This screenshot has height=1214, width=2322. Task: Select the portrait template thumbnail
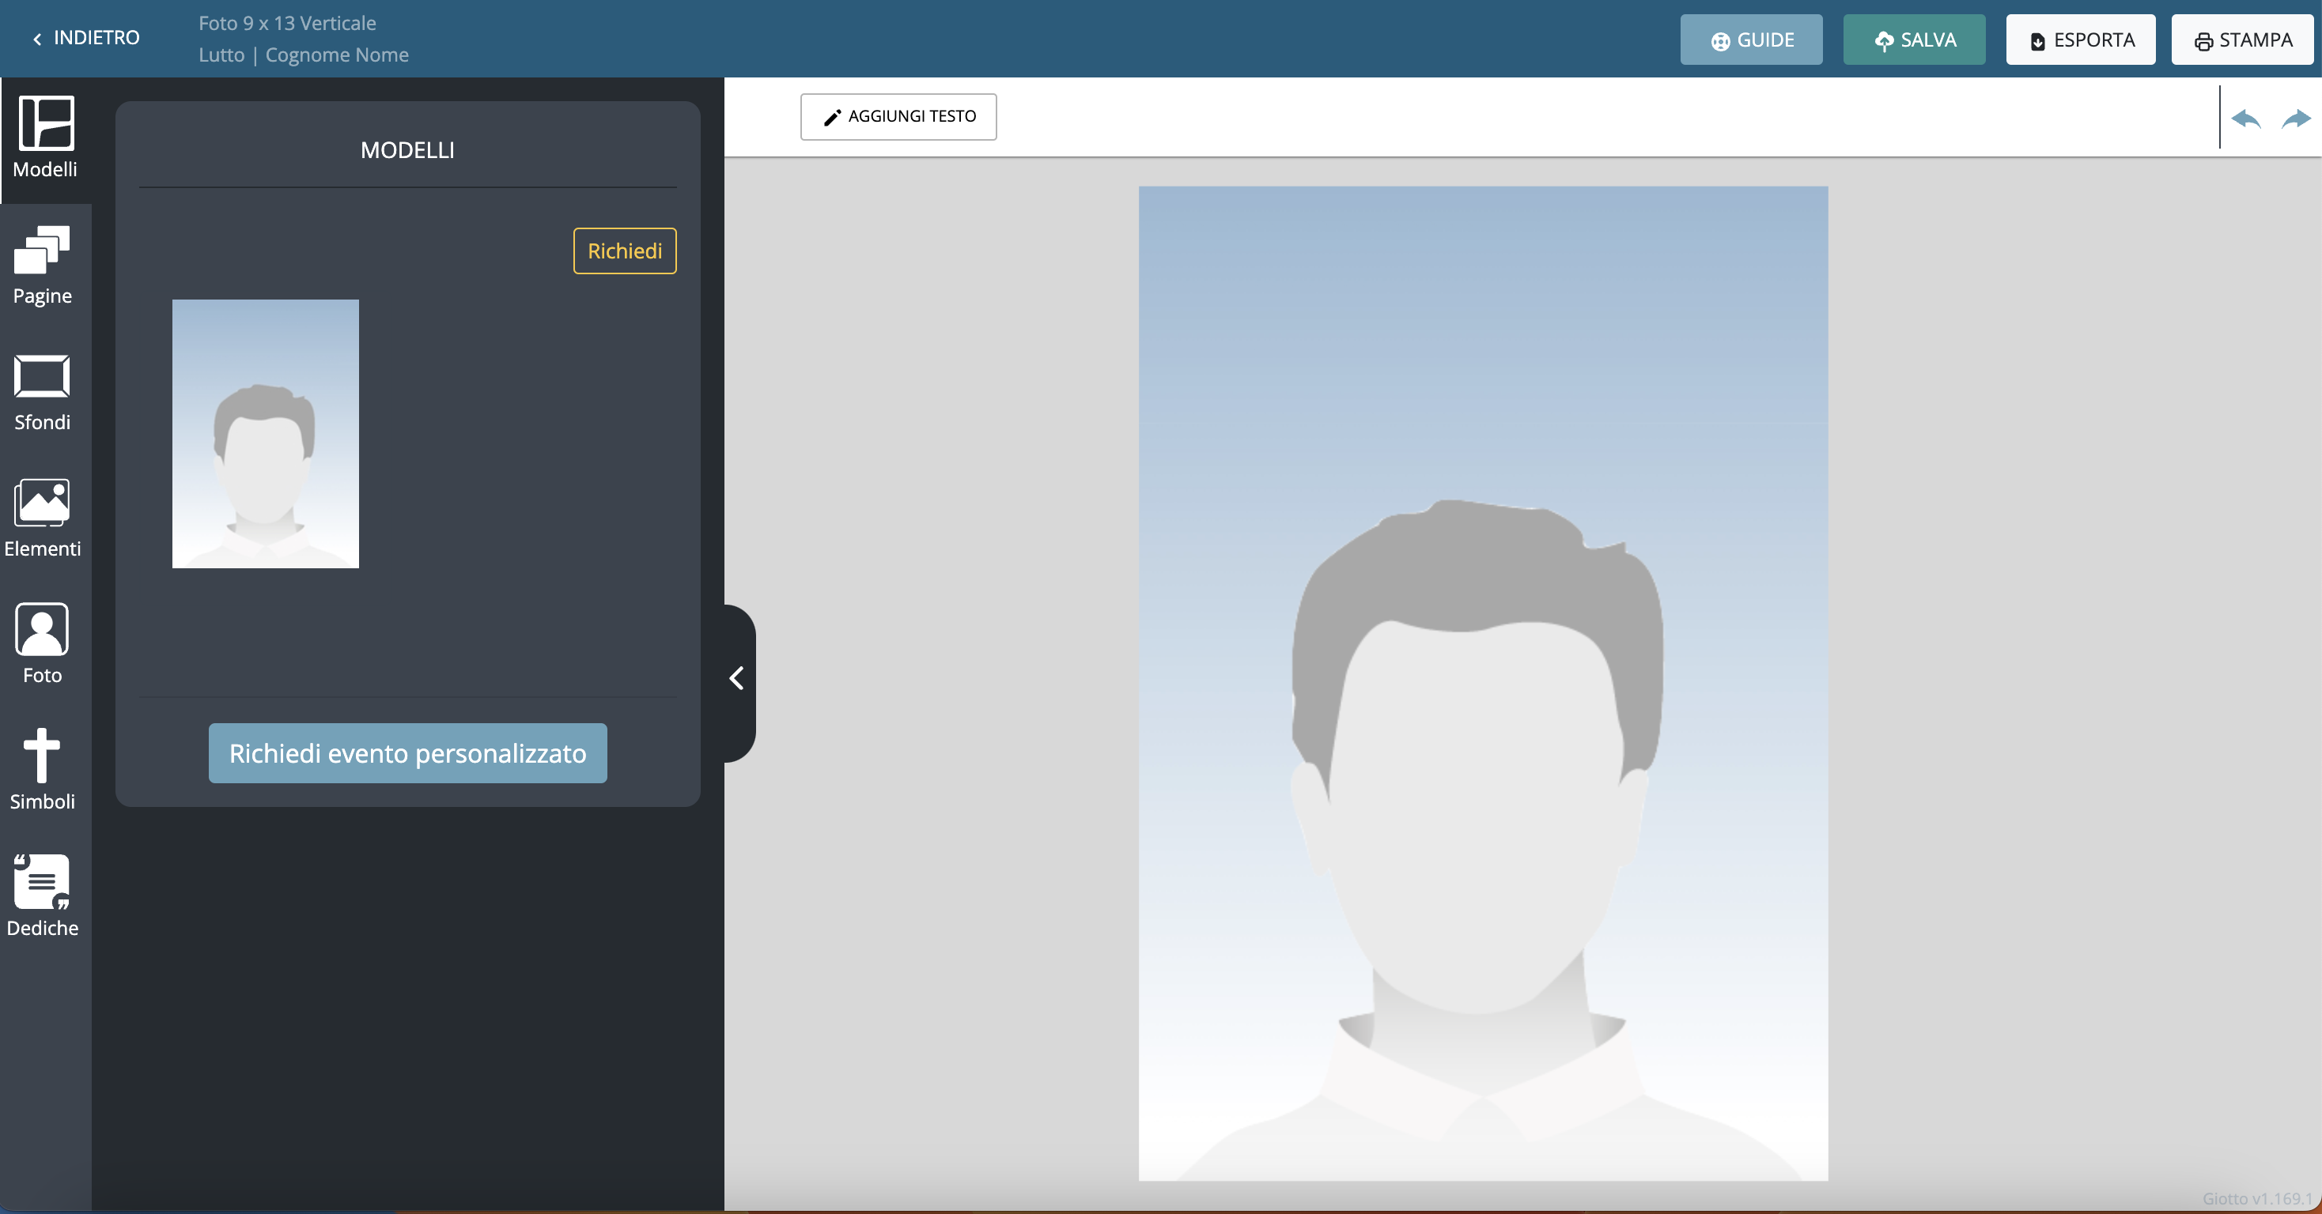pos(265,433)
